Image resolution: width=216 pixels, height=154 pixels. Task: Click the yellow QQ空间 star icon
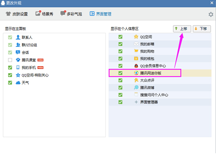coord(136,37)
